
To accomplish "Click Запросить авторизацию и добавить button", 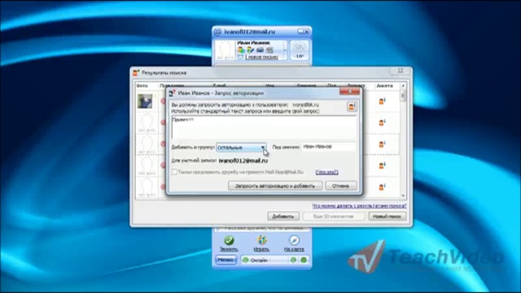I will click(x=275, y=186).
